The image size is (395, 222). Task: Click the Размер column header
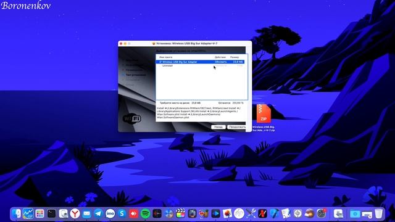pyautogui.click(x=235, y=57)
